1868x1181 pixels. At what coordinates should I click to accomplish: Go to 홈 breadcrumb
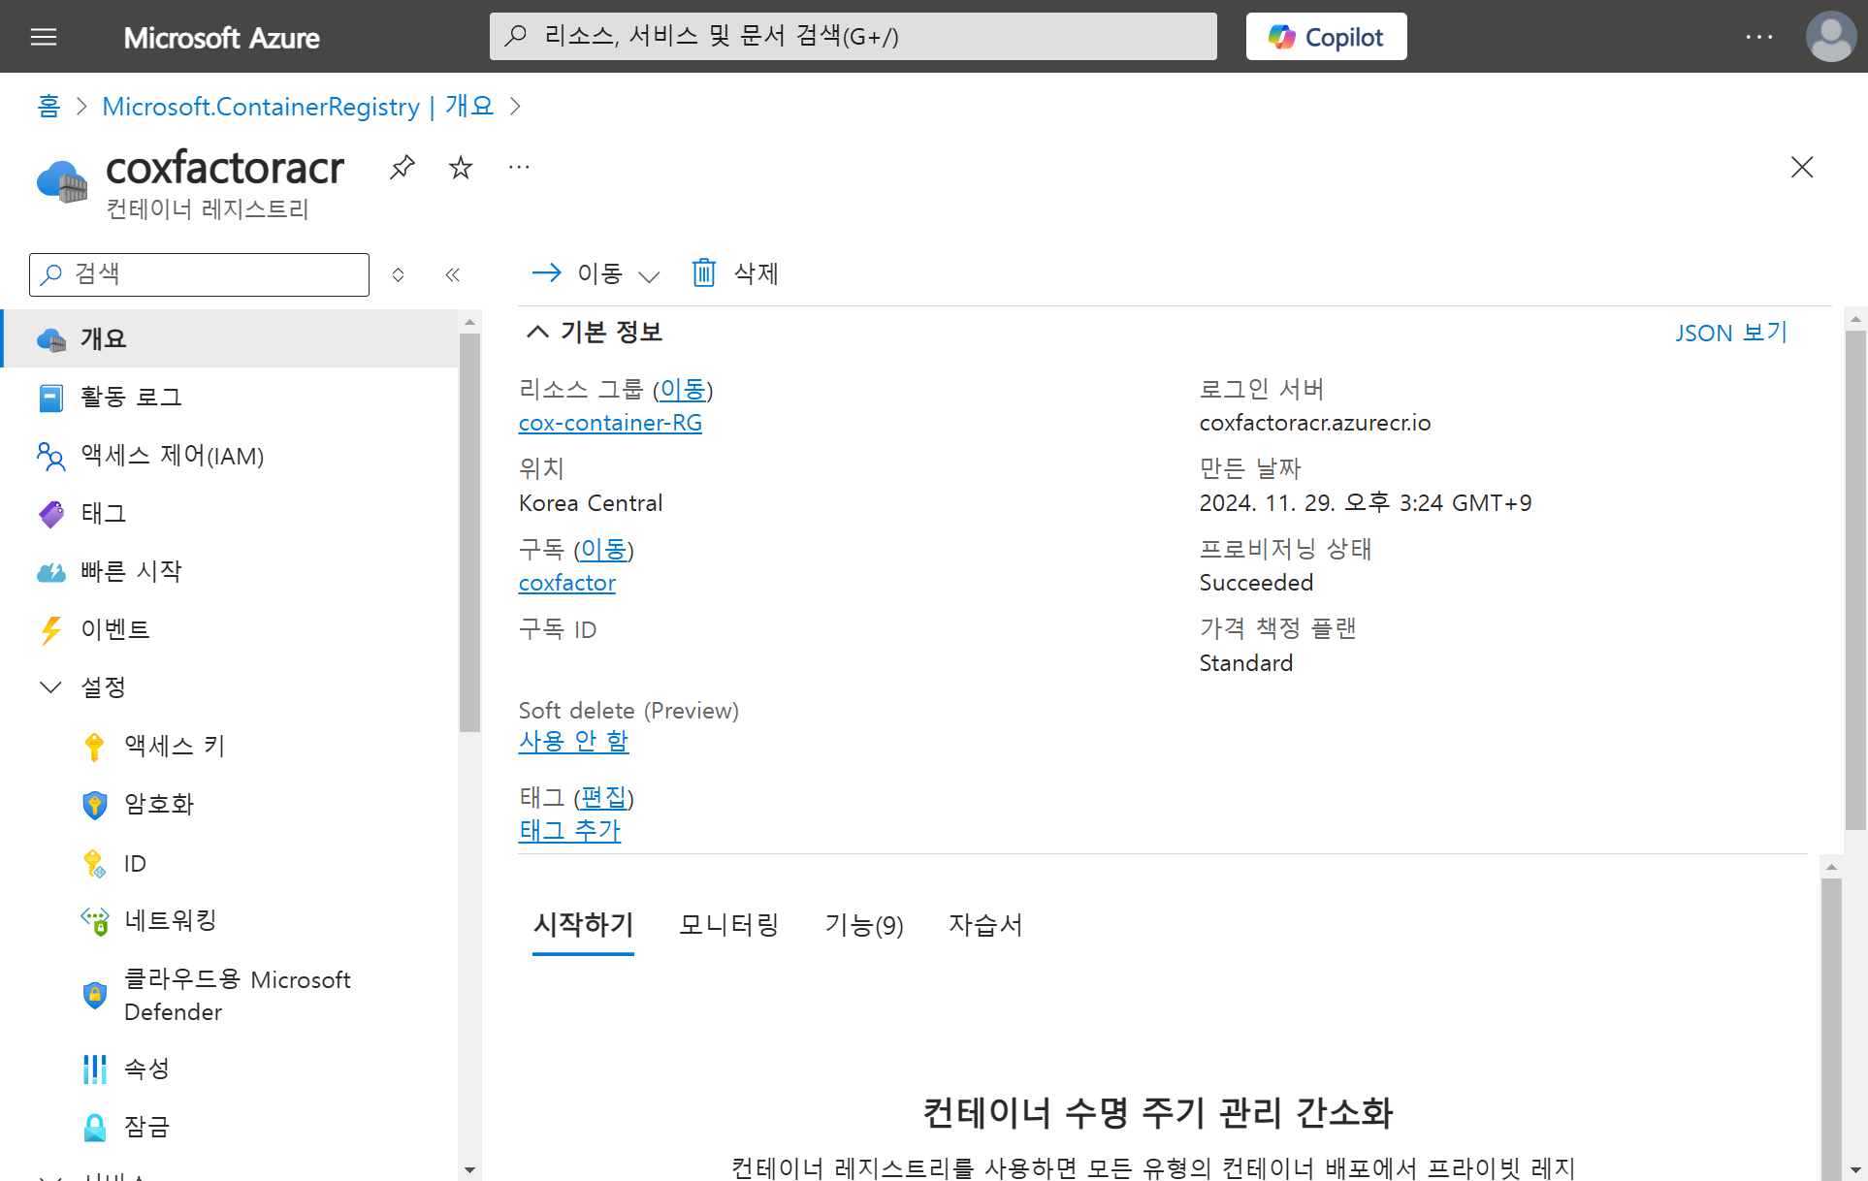[48, 106]
